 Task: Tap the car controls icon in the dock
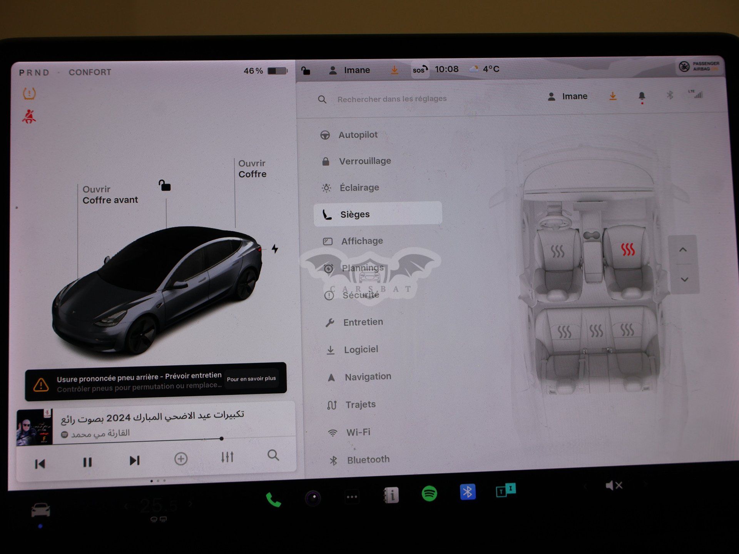40,510
